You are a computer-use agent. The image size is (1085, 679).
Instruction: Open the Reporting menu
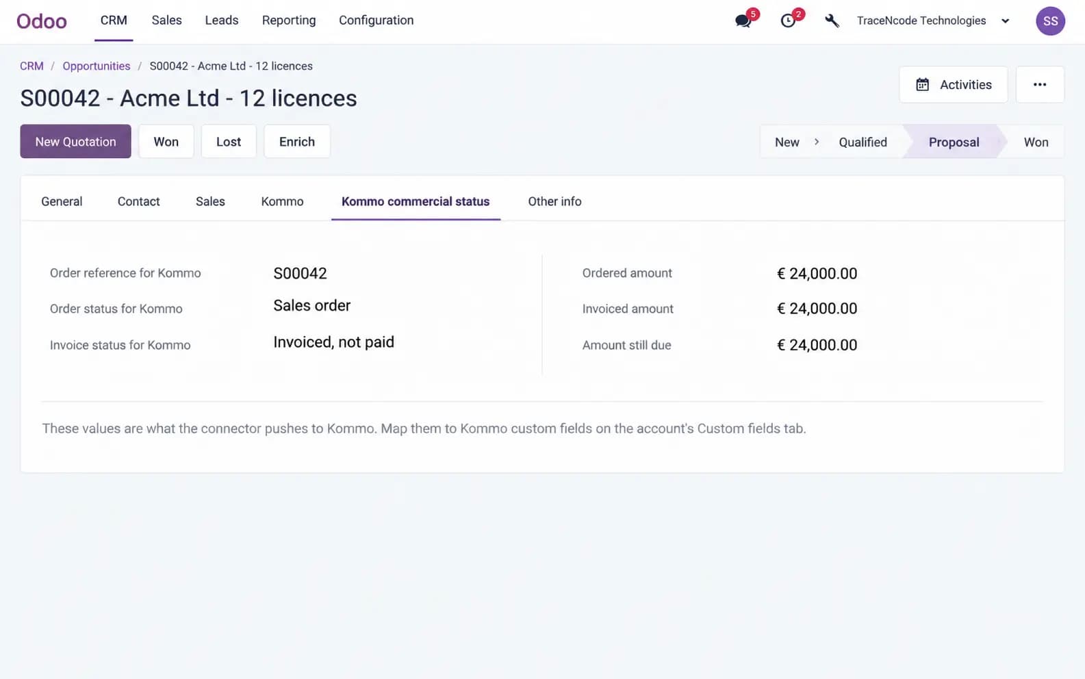(289, 21)
